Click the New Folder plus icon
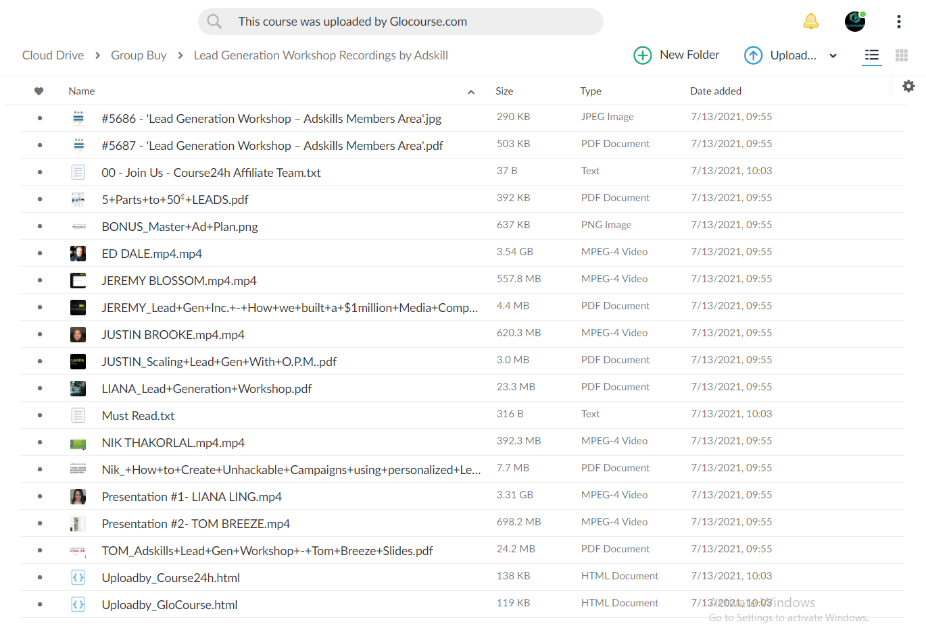 pos(643,55)
